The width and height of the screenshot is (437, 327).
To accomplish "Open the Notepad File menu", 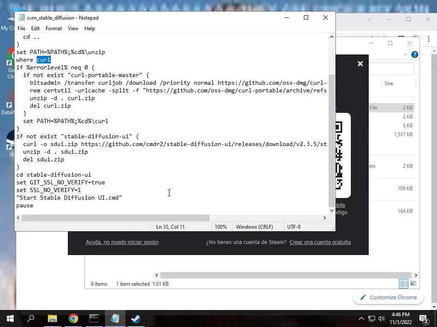I will (21, 29).
